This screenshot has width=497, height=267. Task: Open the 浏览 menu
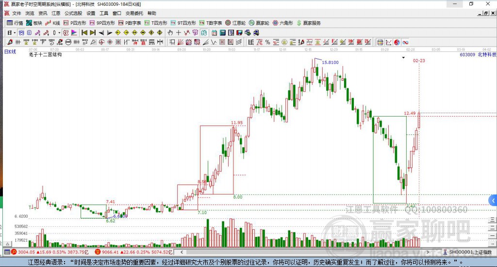[30, 13]
